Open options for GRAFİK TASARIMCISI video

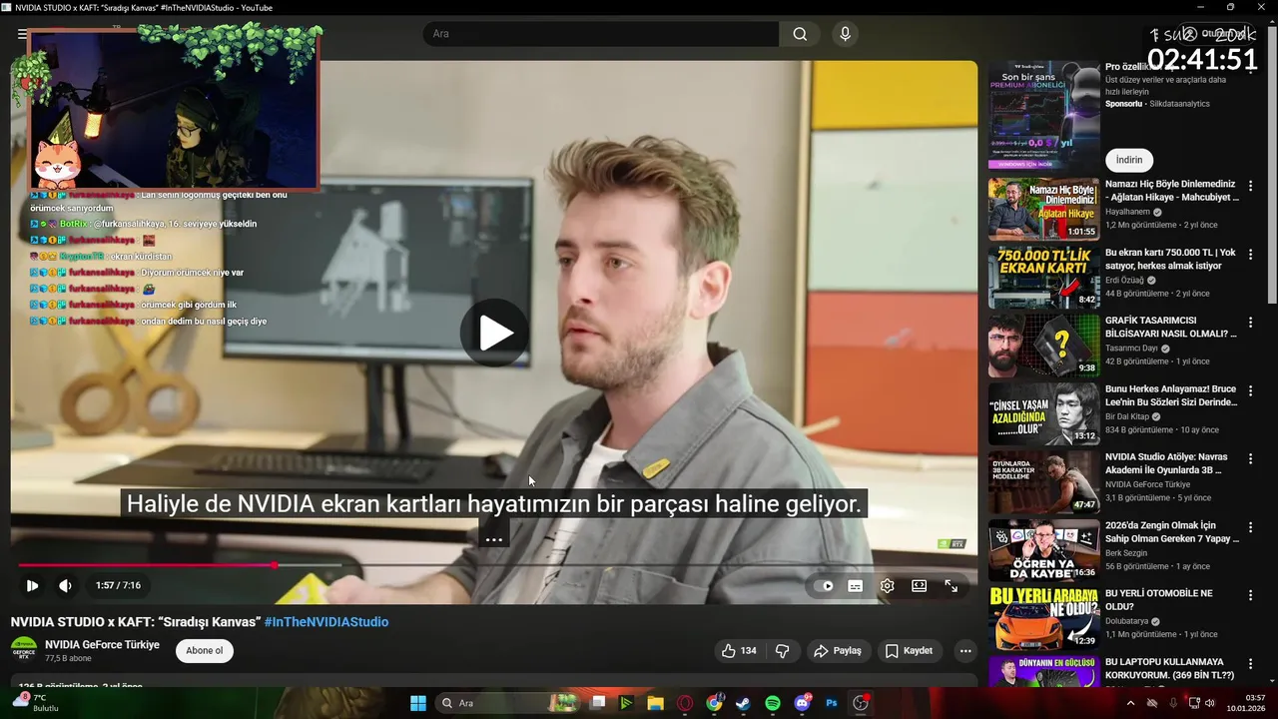[x=1250, y=323]
